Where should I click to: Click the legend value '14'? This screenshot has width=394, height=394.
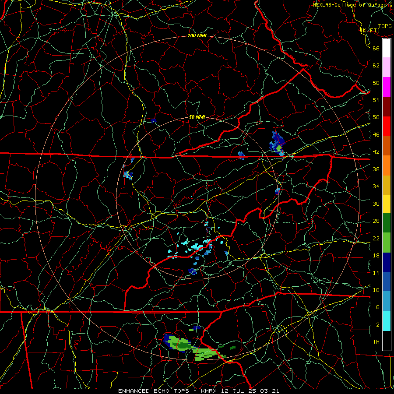[376, 273]
